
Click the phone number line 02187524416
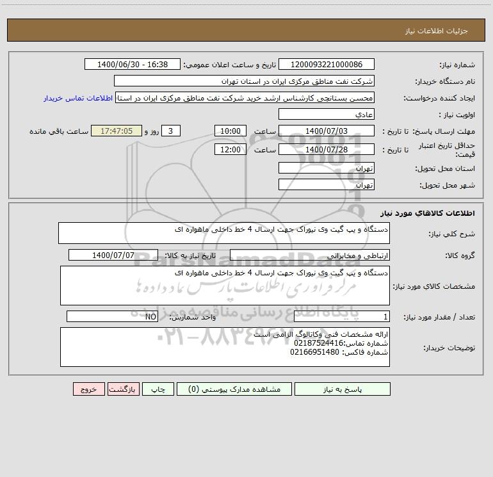tap(341, 343)
